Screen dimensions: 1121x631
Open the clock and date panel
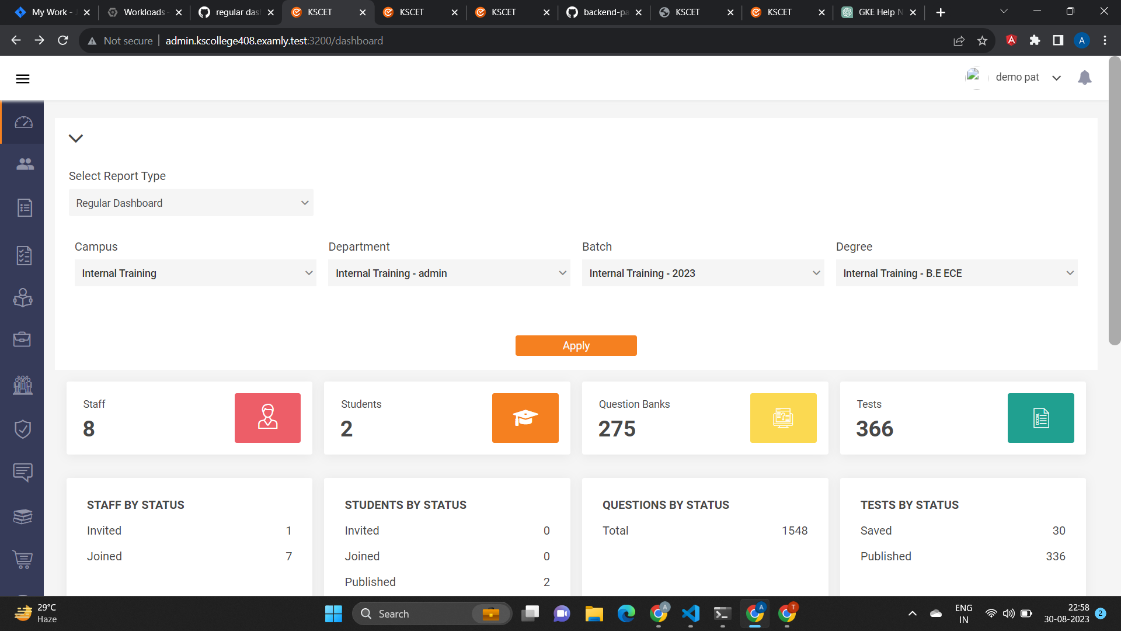[x=1067, y=613]
